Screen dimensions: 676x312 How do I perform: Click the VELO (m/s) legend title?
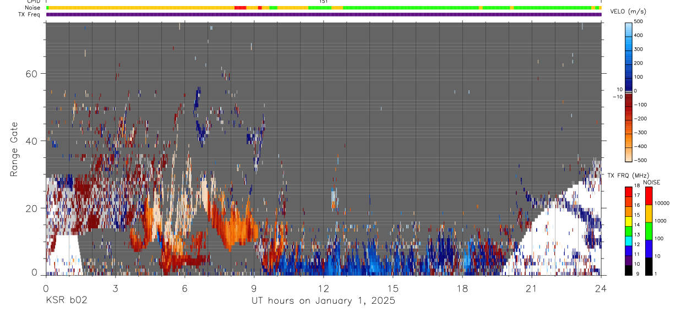(x=628, y=12)
